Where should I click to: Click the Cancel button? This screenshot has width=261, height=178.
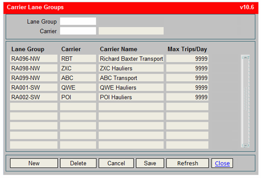tap(116, 163)
